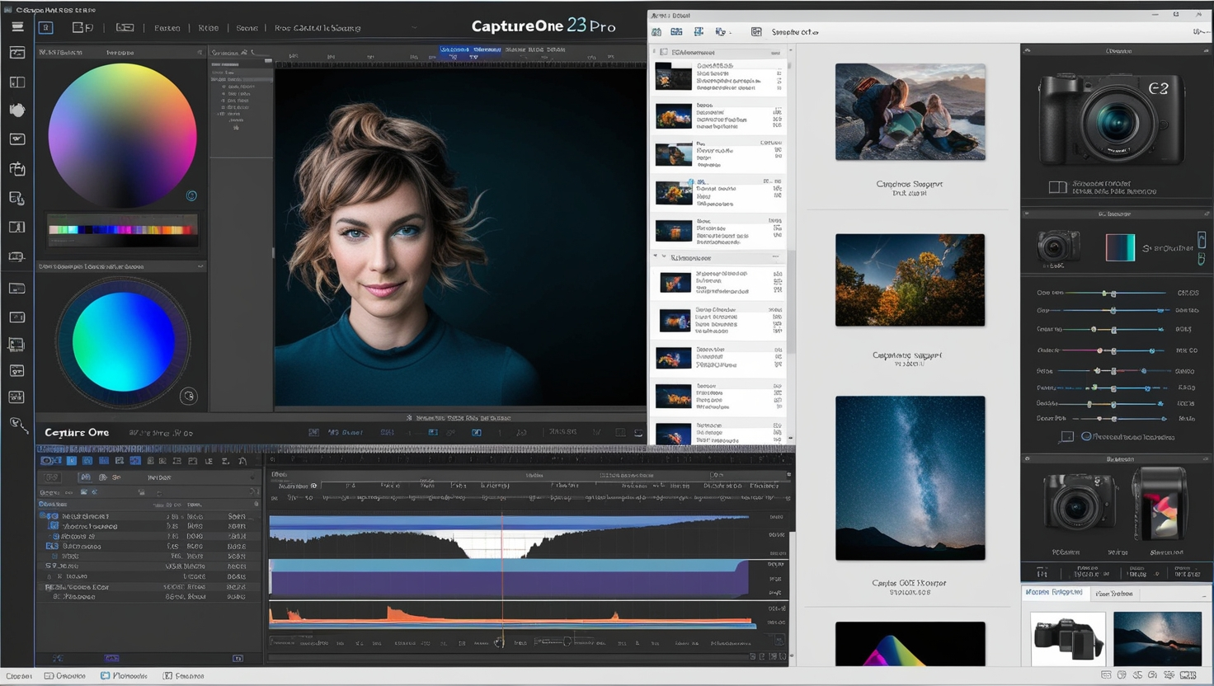Click the Sampaibe text button in the browser toolbar
This screenshot has width=1214, height=686.
(795, 32)
